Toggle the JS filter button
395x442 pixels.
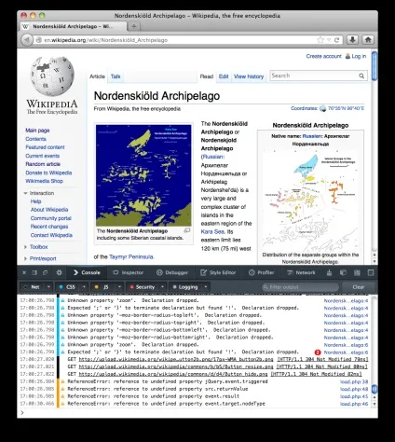pos(102,287)
